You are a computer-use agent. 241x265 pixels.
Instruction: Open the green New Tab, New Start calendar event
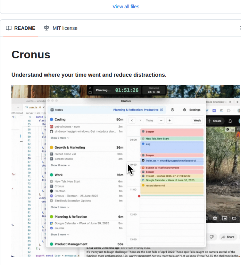point(172,139)
